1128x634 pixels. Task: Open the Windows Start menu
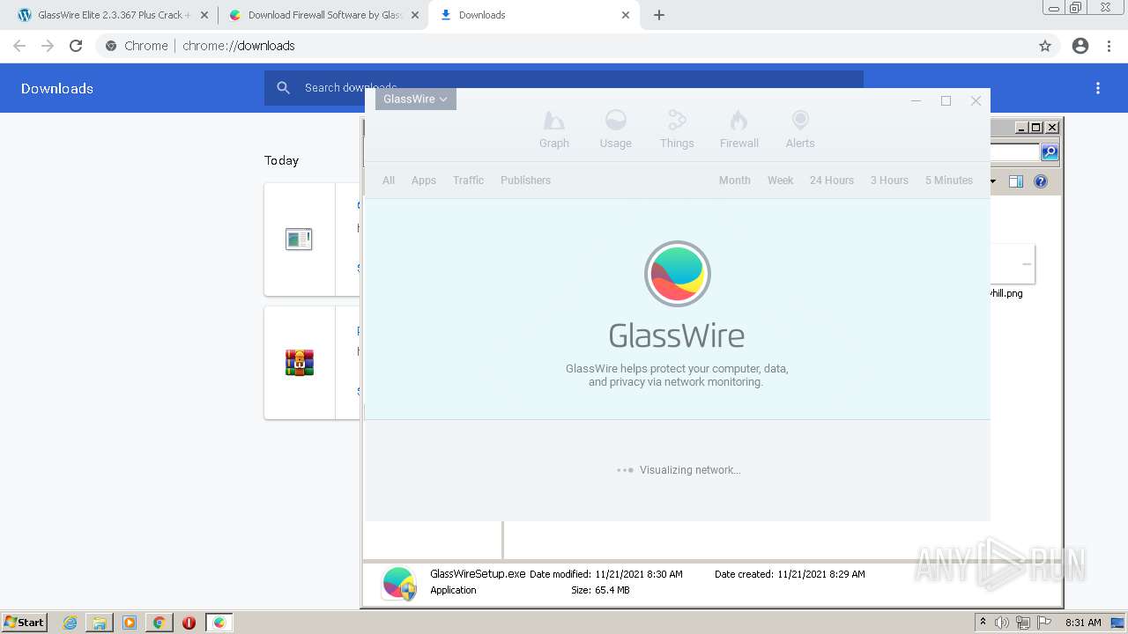(x=24, y=623)
